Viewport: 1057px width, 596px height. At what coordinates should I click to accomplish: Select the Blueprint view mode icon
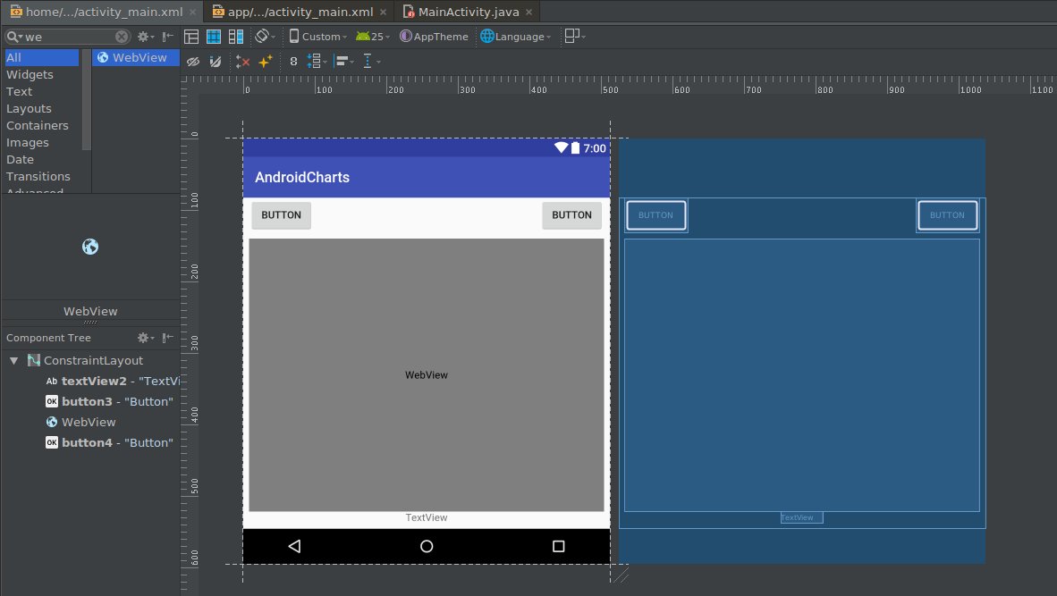click(x=214, y=37)
